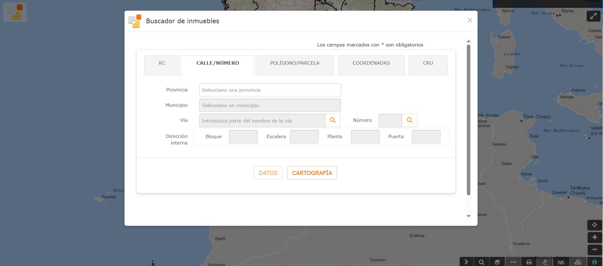Select the CALLE/NÚMERO tab
603x266 pixels.
click(x=218, y=65)
